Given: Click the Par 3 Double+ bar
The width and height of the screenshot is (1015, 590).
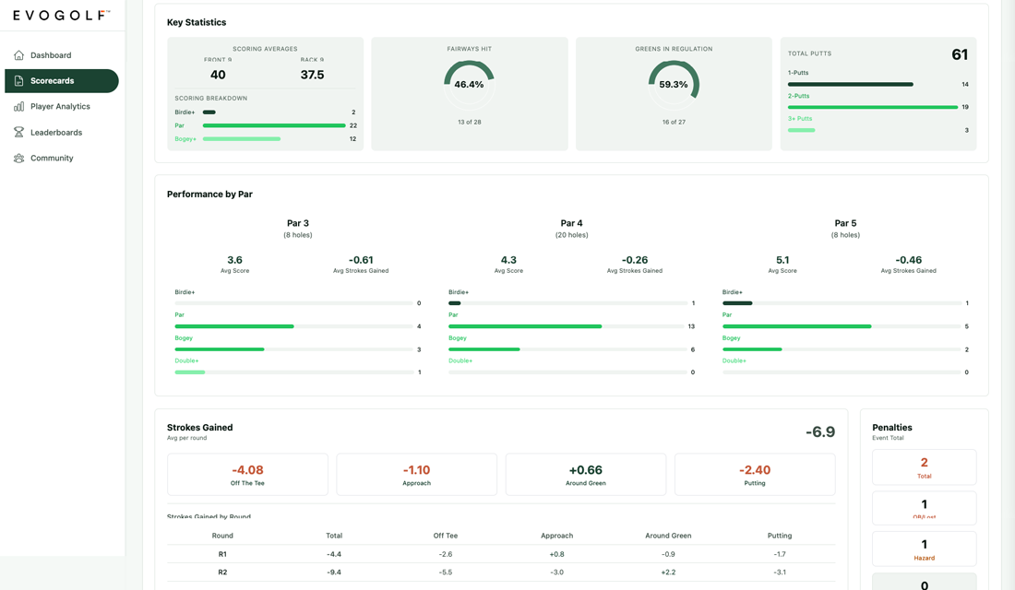Looking at the screenshot, I should click(x=293, y=372).
